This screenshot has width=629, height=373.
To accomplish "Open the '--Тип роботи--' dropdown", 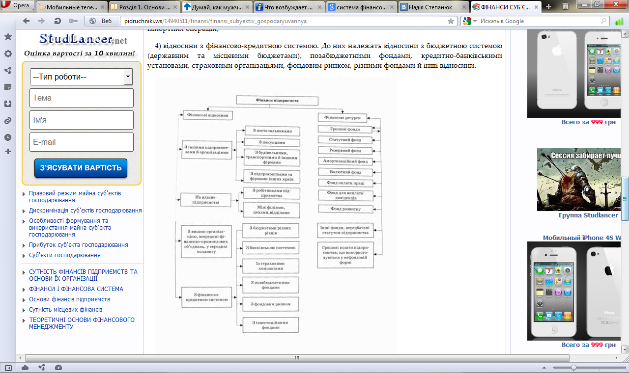I will 82,77.
